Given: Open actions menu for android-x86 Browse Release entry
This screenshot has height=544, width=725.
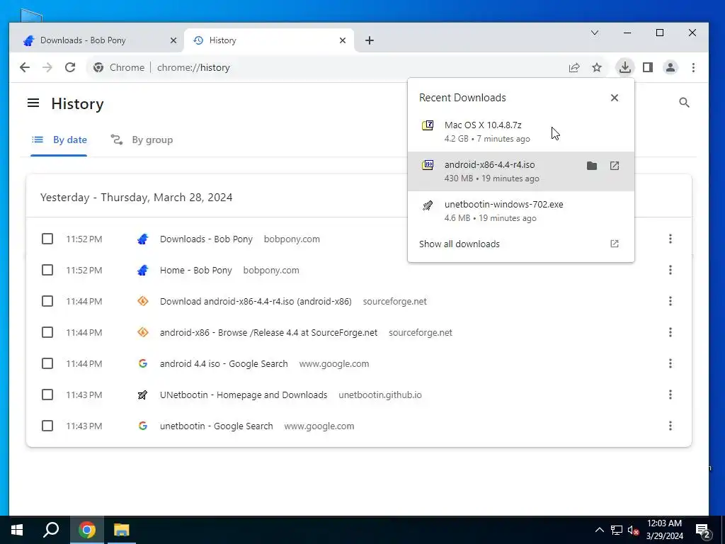Looking at the screenshot, I should click(670, 332).
